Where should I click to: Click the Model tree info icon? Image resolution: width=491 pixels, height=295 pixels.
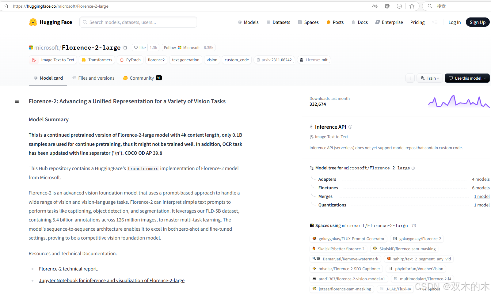click(413, 168)
